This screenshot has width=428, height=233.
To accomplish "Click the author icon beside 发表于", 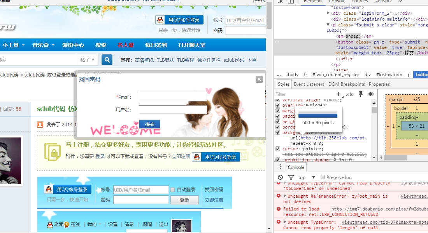I will pos(40,125).
